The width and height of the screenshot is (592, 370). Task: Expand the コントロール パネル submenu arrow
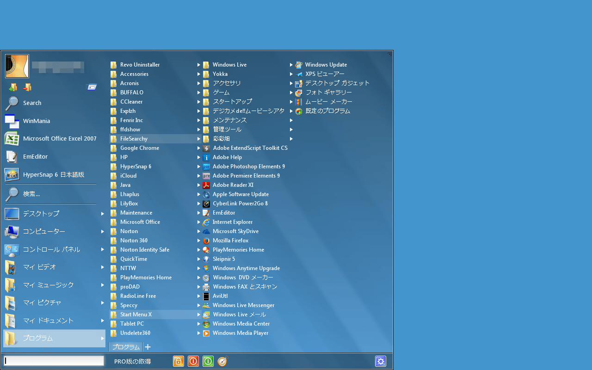pyautogui.click(x=103, y=249)
